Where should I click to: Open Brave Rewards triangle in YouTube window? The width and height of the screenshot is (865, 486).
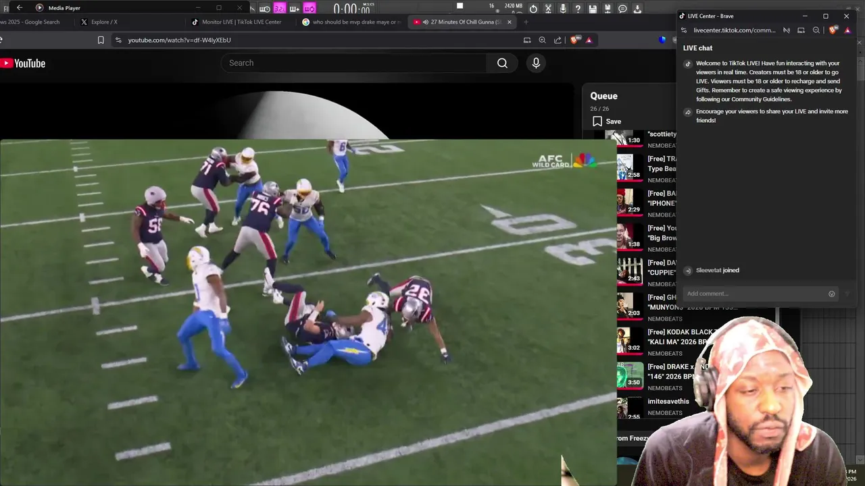click(x=589, y=40)
